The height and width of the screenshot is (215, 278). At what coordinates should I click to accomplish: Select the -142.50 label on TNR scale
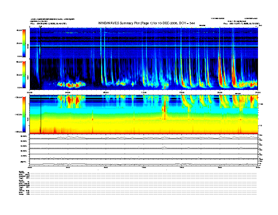tap(19, 115)
